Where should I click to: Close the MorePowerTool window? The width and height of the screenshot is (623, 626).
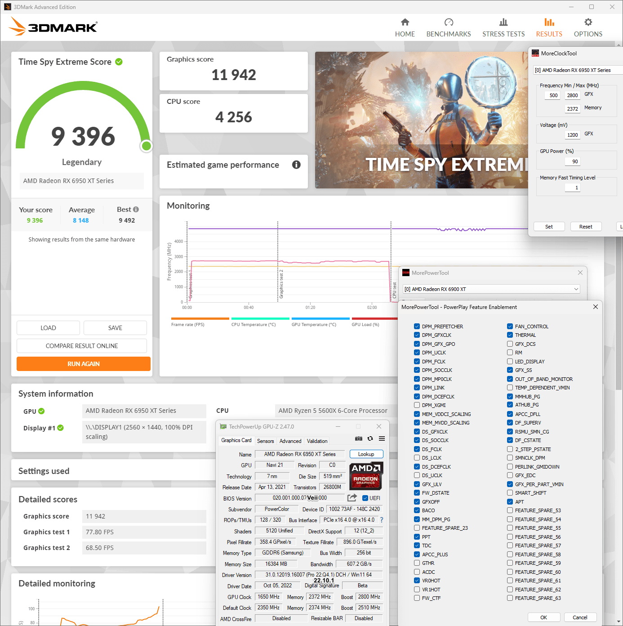pos(580,273)
